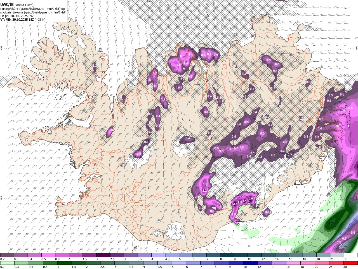Click the 1.3 value in the northern snow patch

186,63
